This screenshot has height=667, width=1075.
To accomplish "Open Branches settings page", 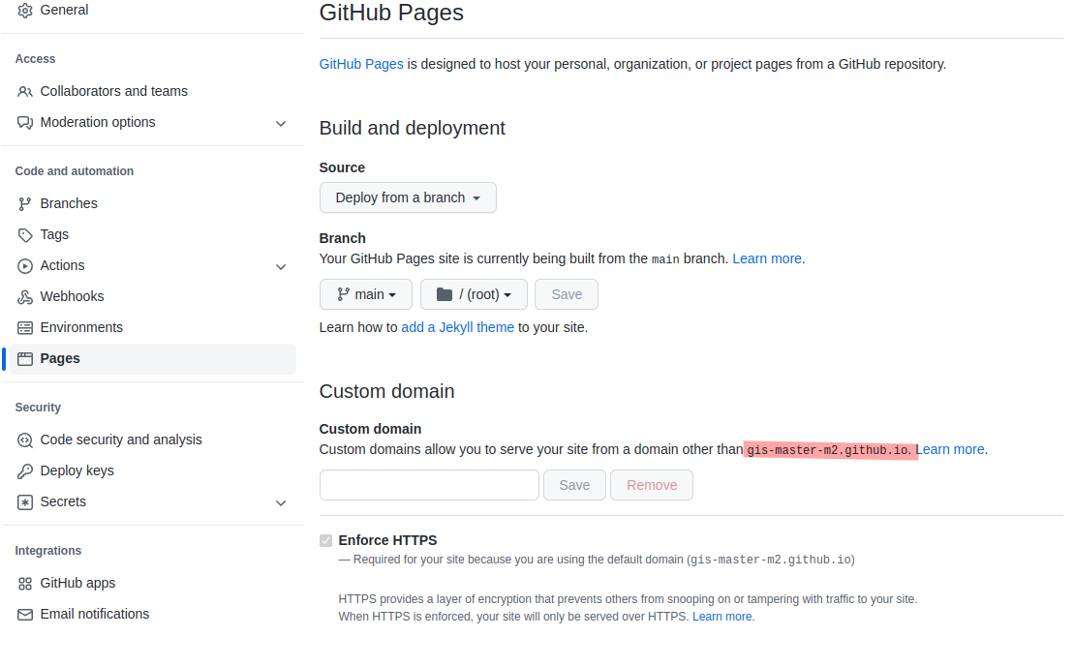I will click(x=69, y=203).
